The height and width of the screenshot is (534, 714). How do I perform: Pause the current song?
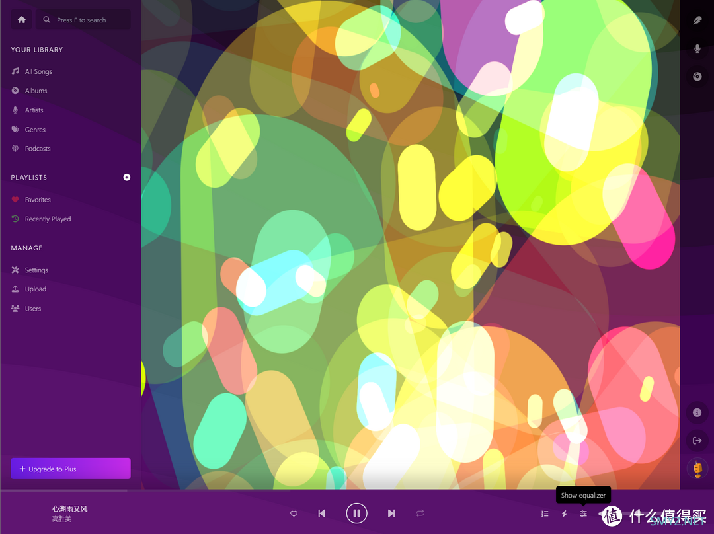[356, 514]
